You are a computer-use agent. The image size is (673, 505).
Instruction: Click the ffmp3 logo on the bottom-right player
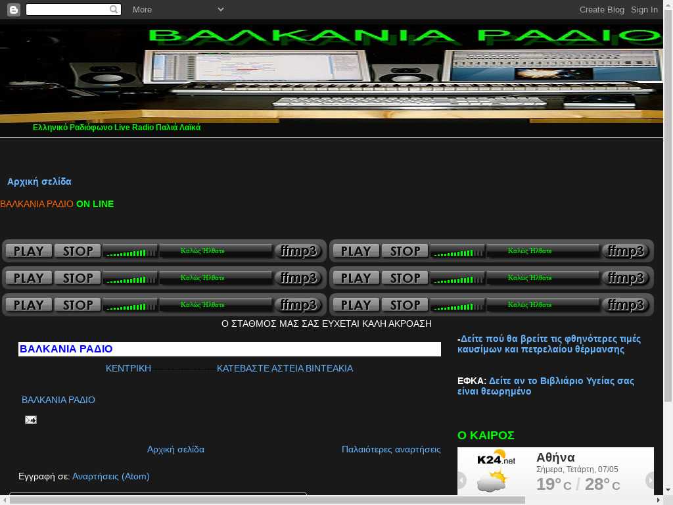[x=626, y=305]
